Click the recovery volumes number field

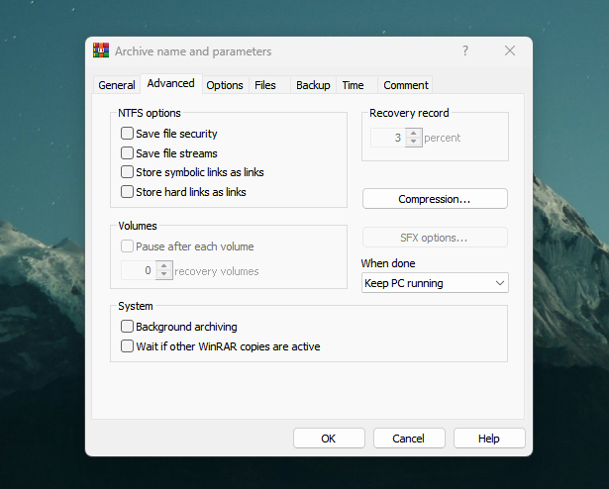pyautogui.click(x=139, y=270)
